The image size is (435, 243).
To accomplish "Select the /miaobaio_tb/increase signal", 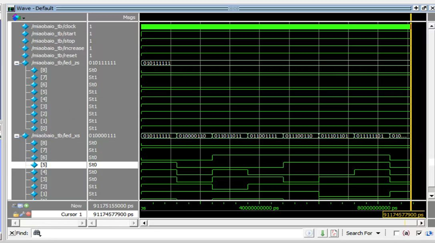I will 57,48.
